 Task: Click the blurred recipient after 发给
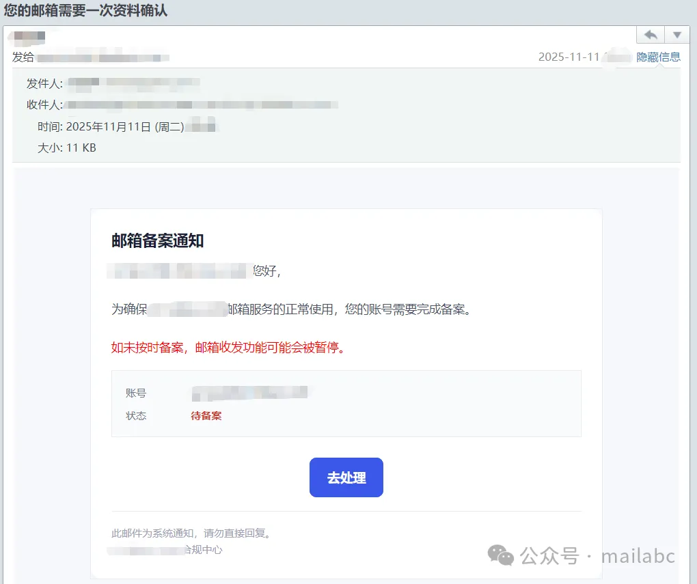click(x=102, y=57)
